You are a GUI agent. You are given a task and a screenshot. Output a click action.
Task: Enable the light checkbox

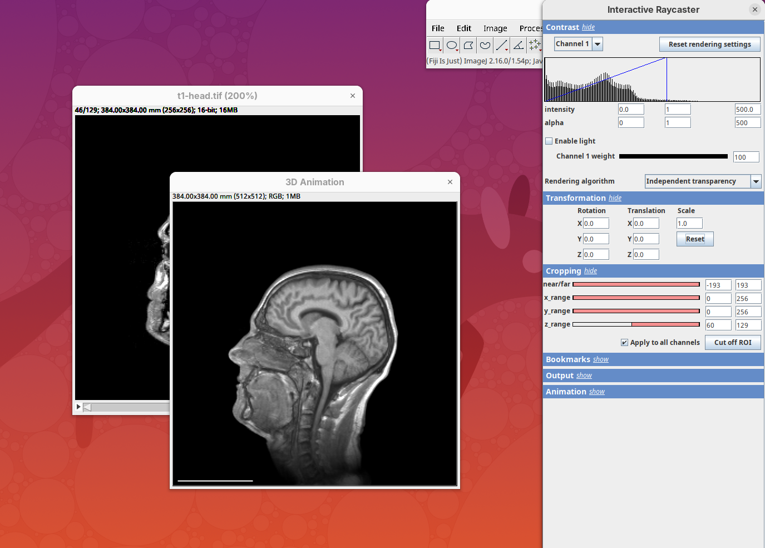(x=549, y=141)
